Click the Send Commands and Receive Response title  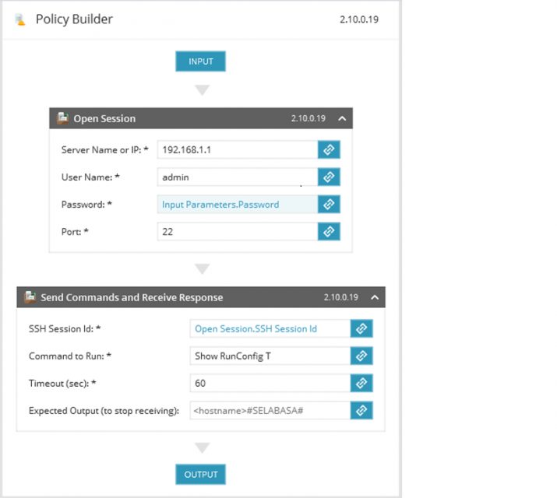tap(132, 297)
